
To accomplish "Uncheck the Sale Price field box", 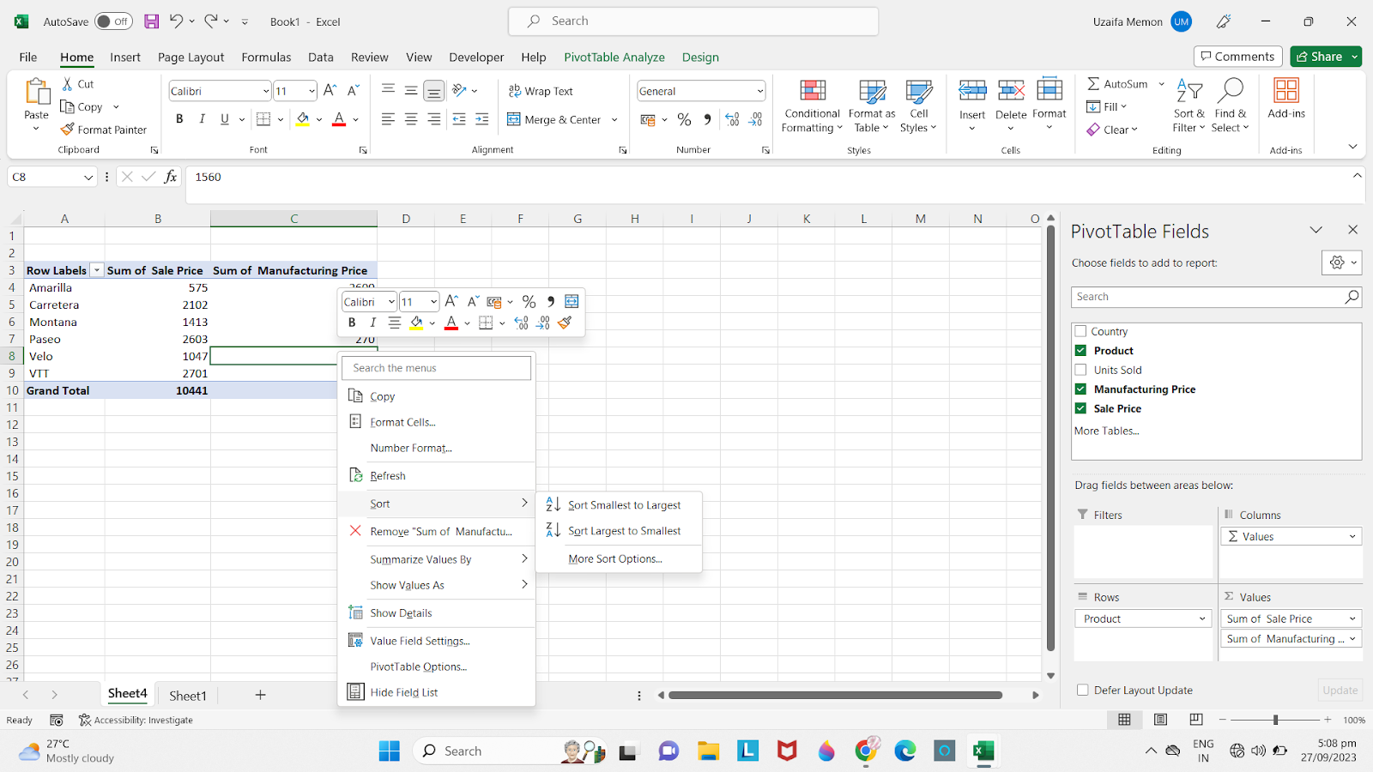I will click(x=1080, y=408).
